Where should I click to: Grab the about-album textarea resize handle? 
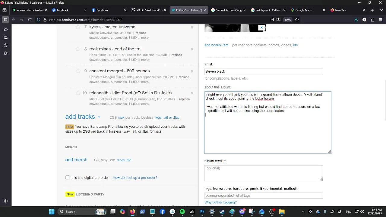[329, 152]
